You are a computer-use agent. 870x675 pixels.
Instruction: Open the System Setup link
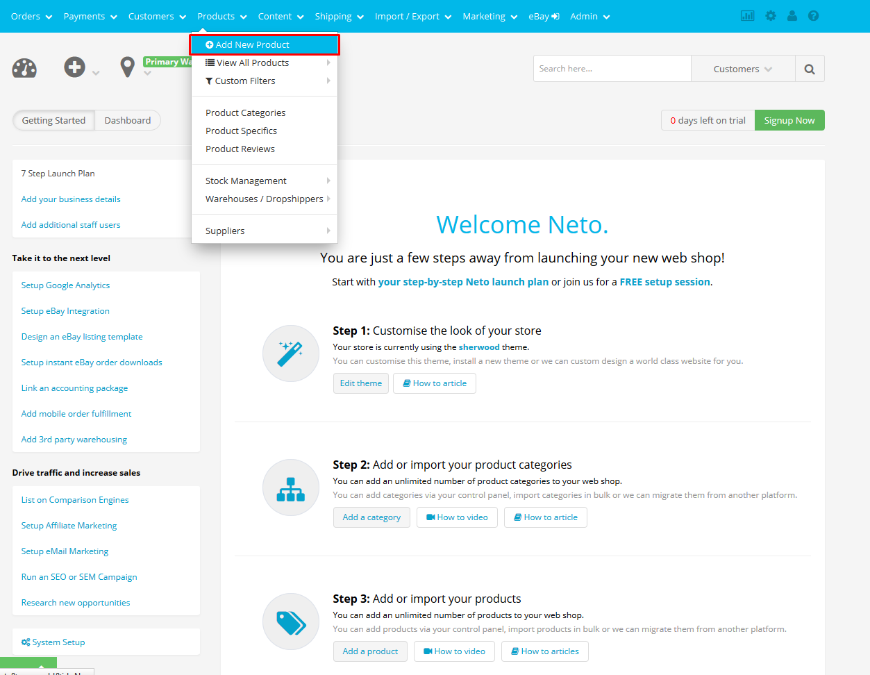point(53,642)
